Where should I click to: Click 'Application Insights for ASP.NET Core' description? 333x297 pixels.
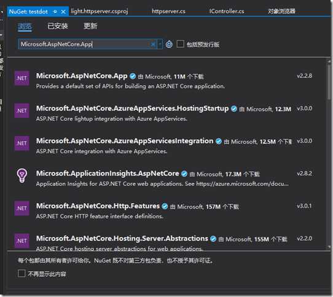click(162, 184)
